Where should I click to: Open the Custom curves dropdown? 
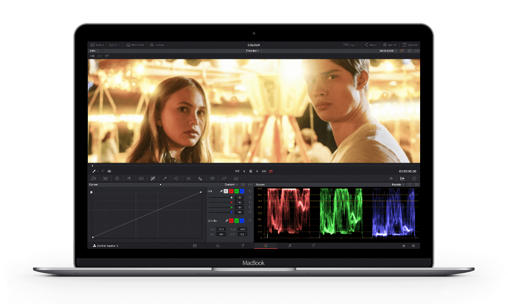coord(232,184)
